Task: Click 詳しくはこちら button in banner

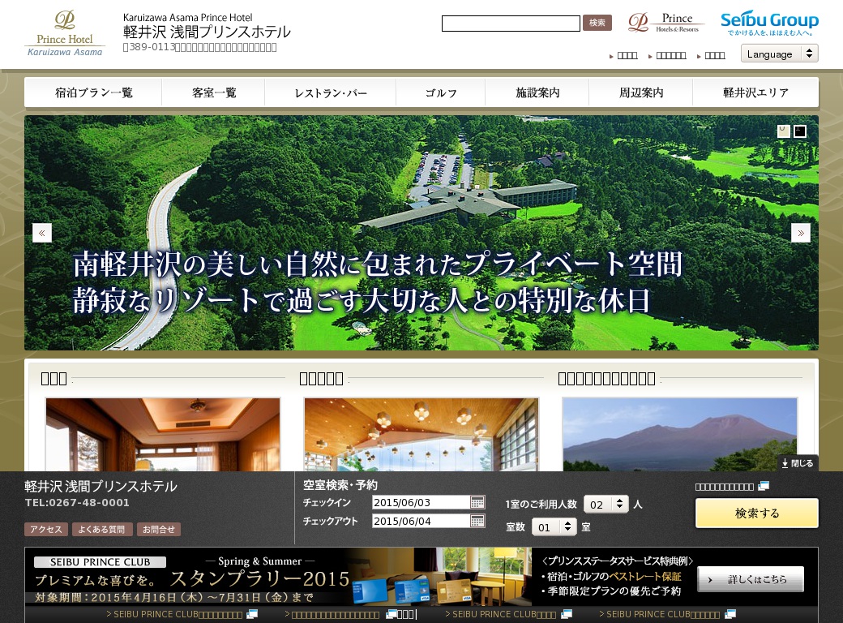Action: [x=751, y=579]
